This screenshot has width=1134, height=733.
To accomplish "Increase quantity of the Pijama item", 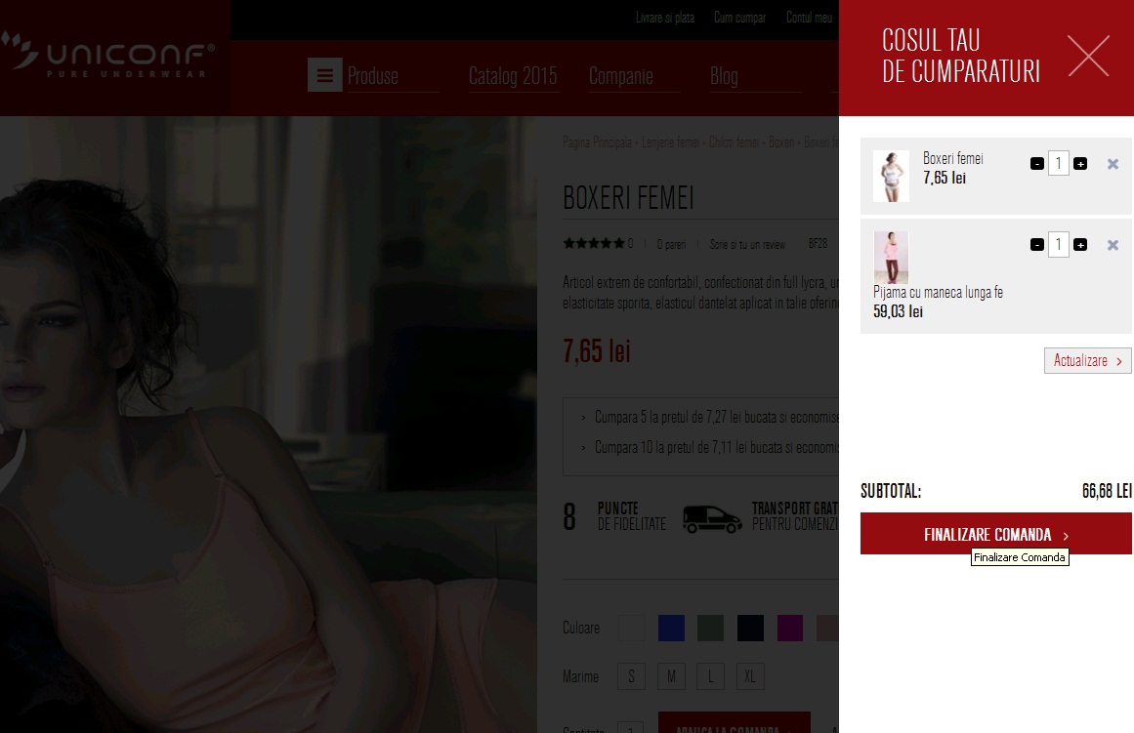I will [1080, 245].
